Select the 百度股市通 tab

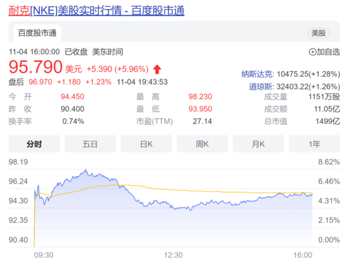(x=37, y=33)
